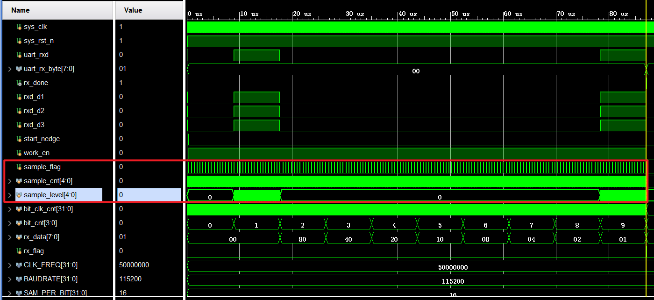654x300 pixels.
Task: Expand the sample_level[4:0] bus
Action: click(10, 195)
